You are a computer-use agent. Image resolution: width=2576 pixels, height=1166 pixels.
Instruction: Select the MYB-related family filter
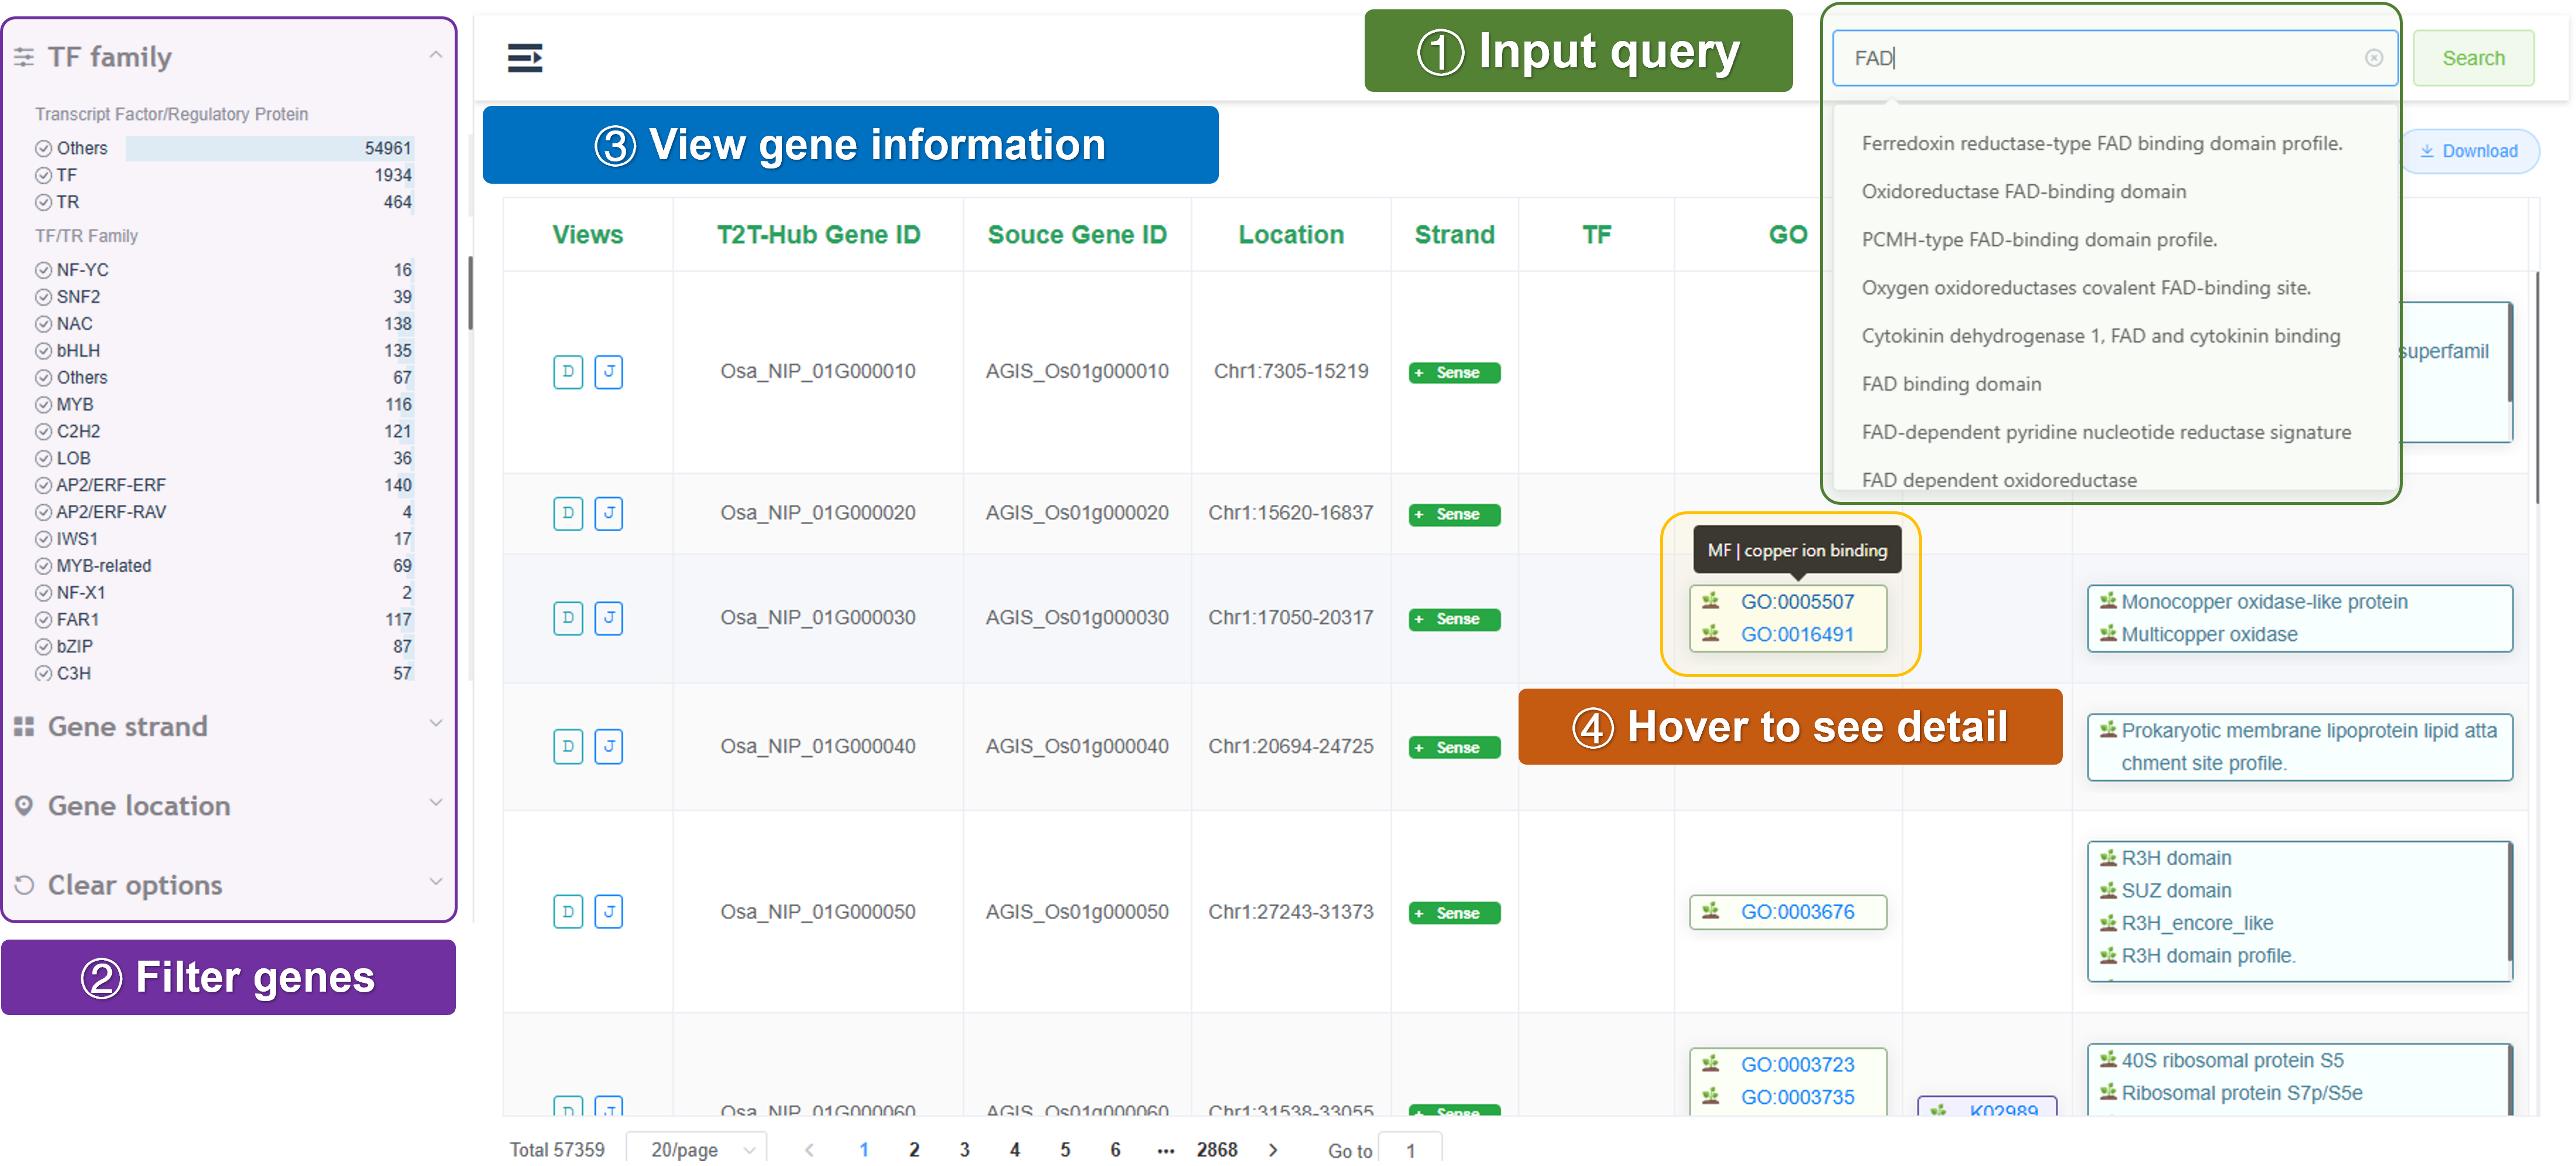43,566
